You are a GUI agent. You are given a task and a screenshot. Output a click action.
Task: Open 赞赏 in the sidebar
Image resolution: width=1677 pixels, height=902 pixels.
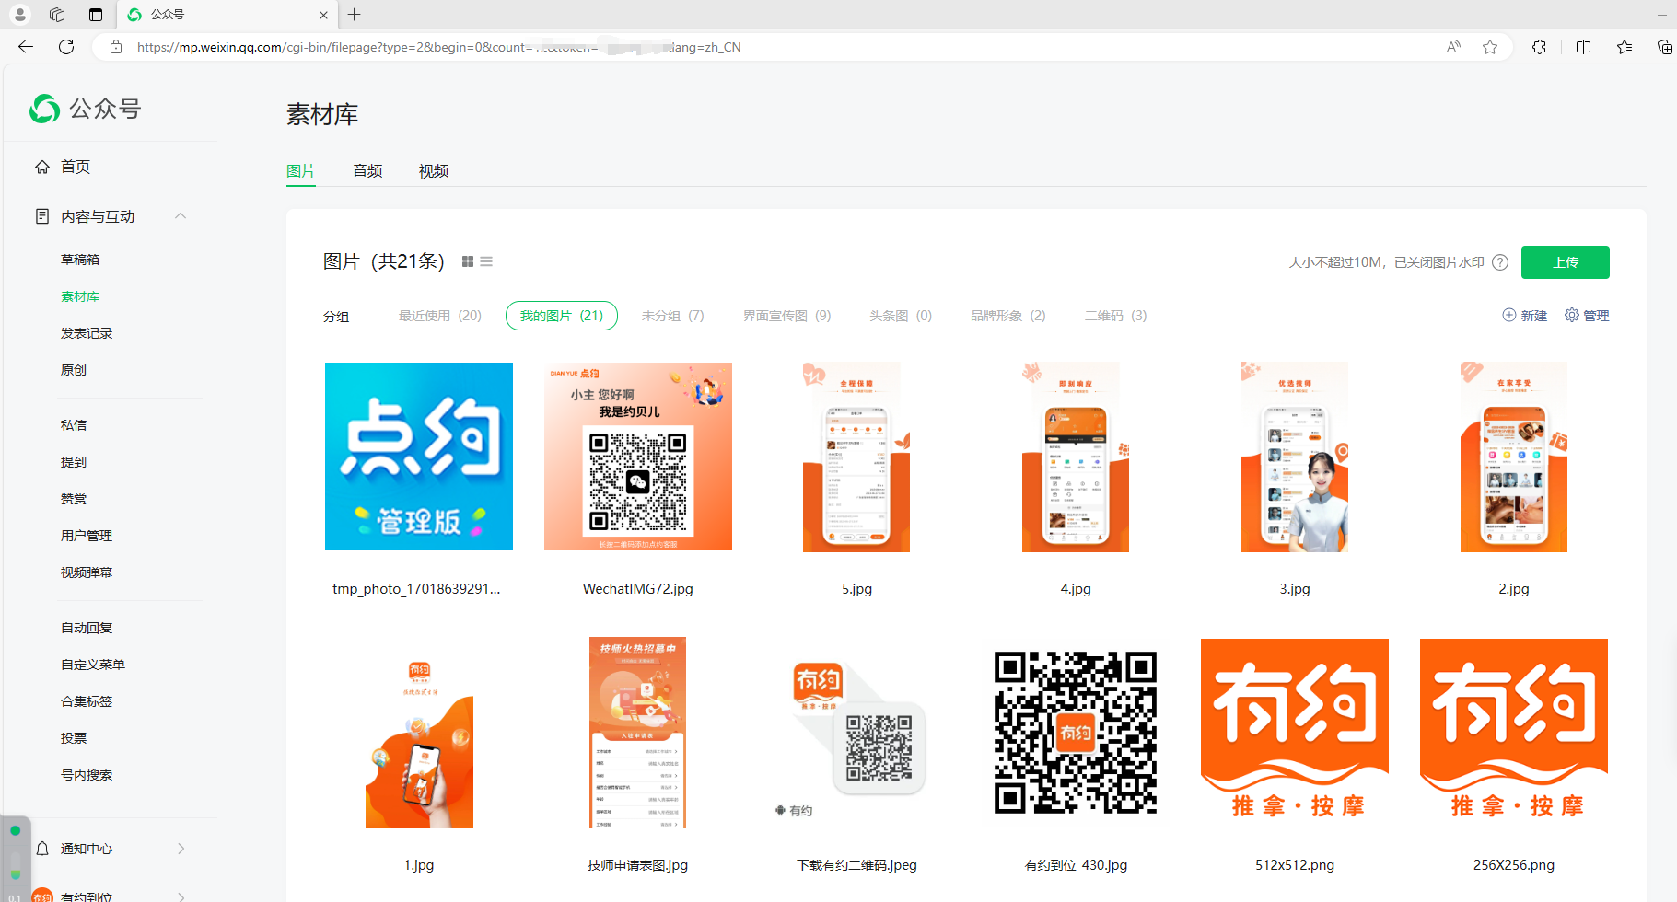pyautogui.click(x=74, y=499)
